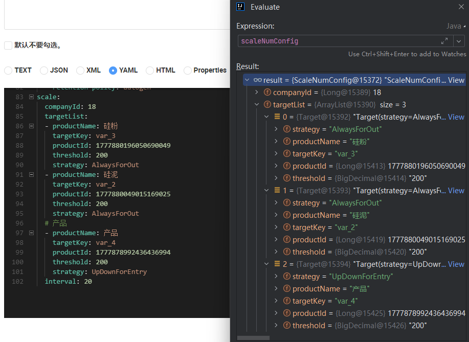Select the YAML format radio button
469x342 pixels.
pyautogui.click(x=113, y=70)
